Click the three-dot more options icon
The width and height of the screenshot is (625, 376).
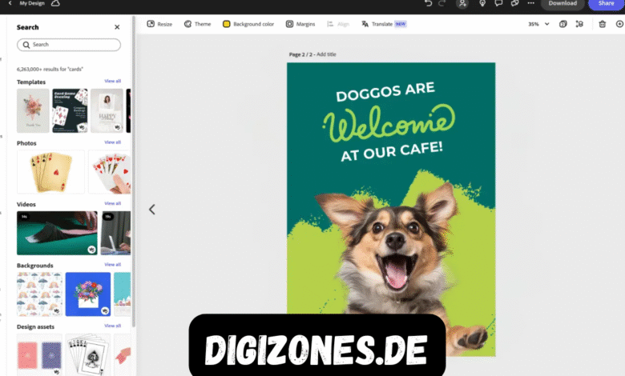coord(530,4)
